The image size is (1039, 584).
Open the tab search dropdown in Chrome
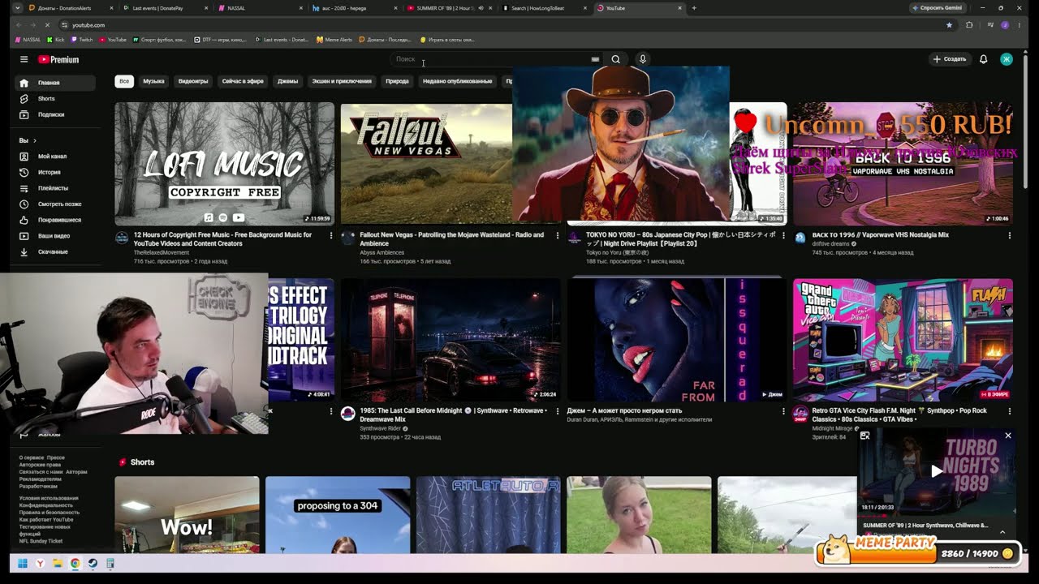(17, 8)
